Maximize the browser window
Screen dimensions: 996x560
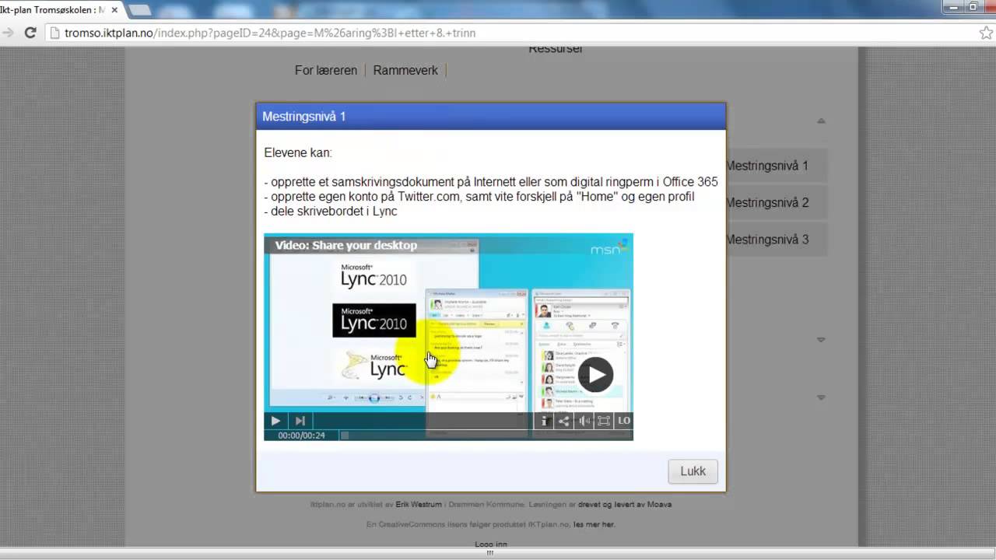click(973, 6)
